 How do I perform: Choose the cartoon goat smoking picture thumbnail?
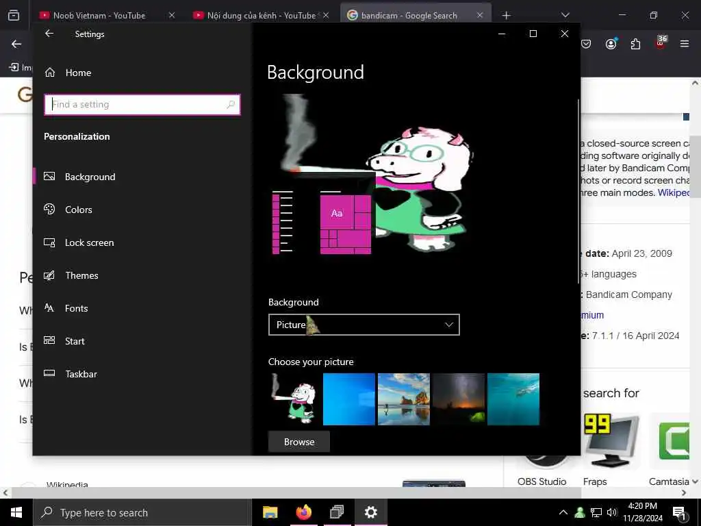[x=294, y=399]
